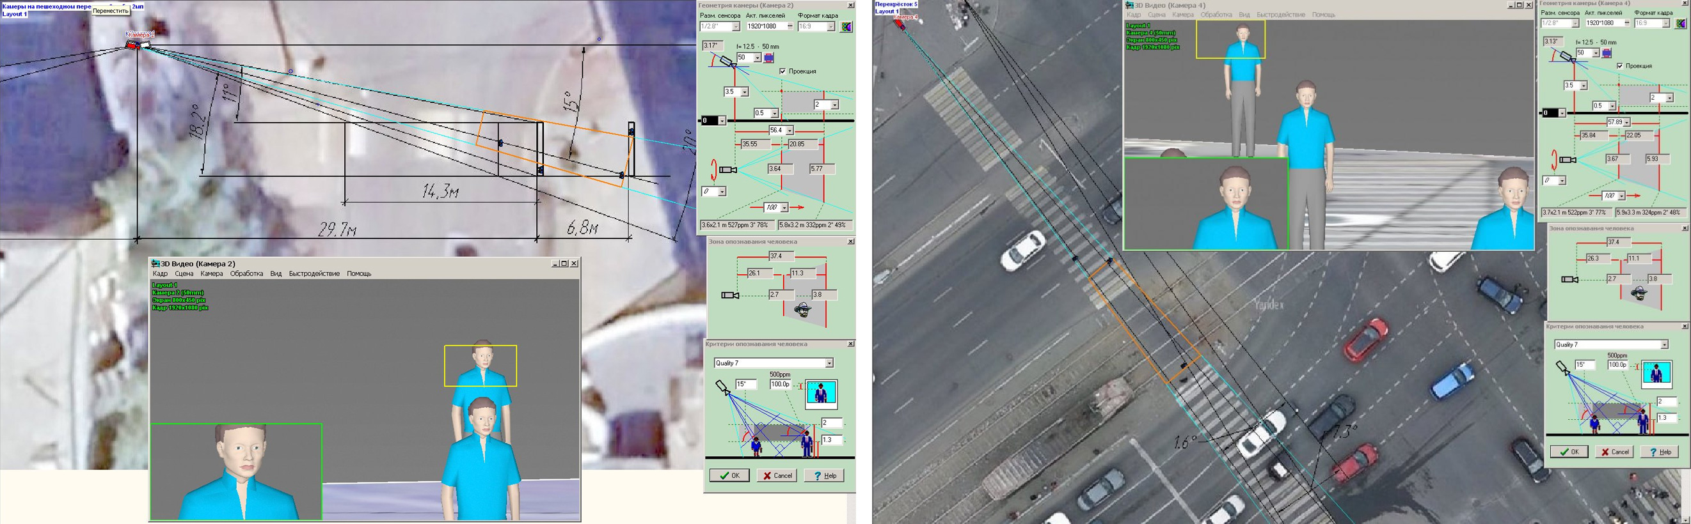The width and height of the screenshot is (1691, 524).
Task: Click the ellipsis button next to 1920*1080 in Камера 2
Action: pyautogui.click(x=790, y=27)
